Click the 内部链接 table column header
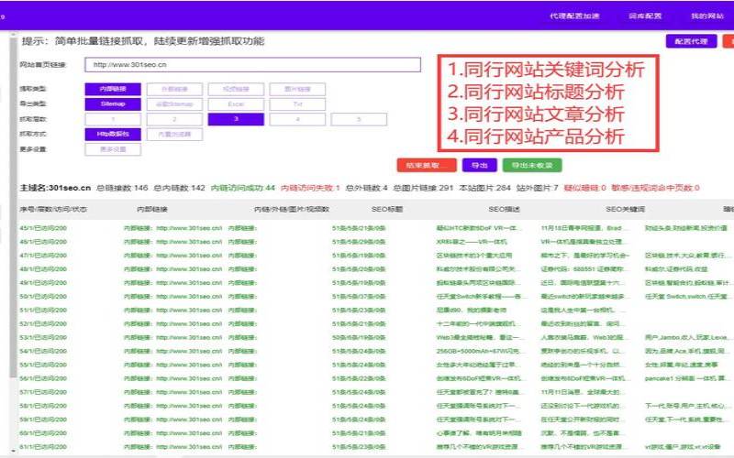The width and height of the screenshot is (734, 458). coord(152,210)
